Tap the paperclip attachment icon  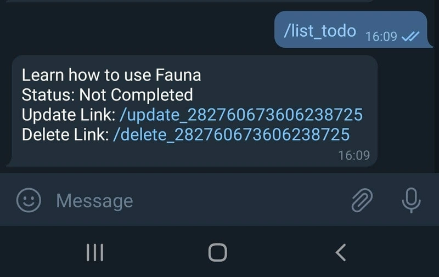pyautogui.click(x=362, y=200)
